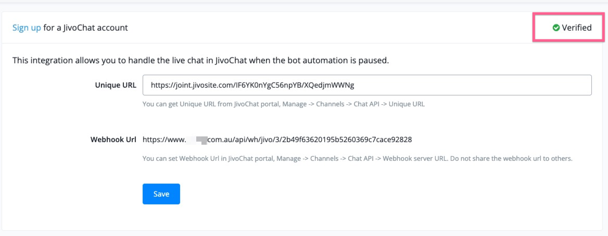Screen dimensions: 608x236
Task: Click the blurred domain in webhook URL
Action: tap(197, 140)
